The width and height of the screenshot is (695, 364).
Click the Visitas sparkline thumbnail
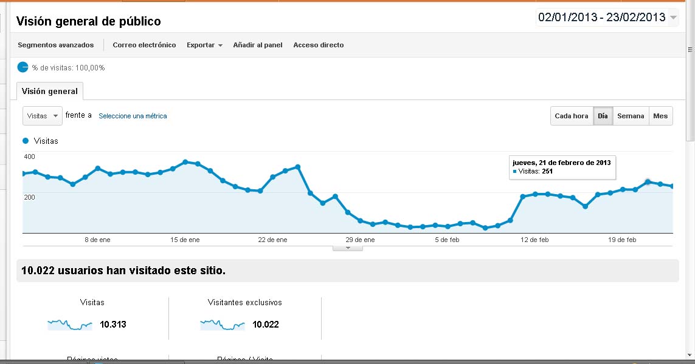point(70,325)
